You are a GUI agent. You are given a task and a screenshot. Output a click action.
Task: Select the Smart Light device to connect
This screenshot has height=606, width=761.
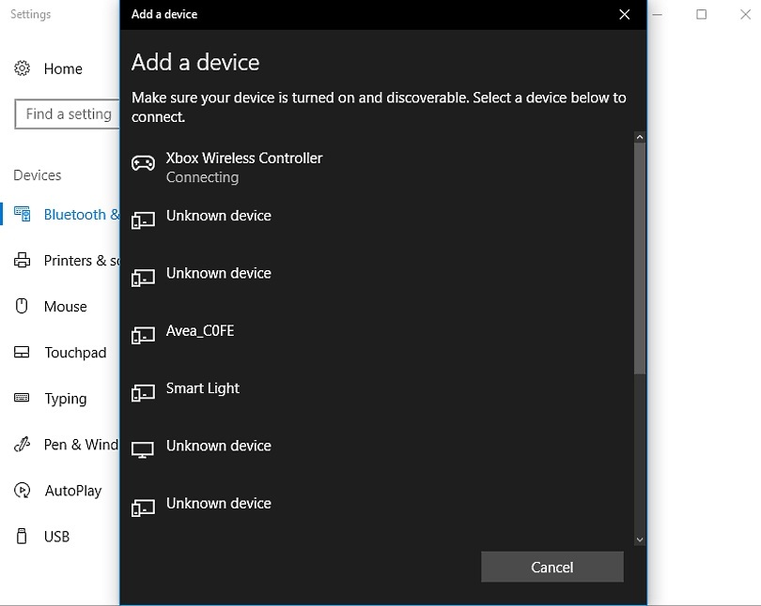(x=203, y=388)
